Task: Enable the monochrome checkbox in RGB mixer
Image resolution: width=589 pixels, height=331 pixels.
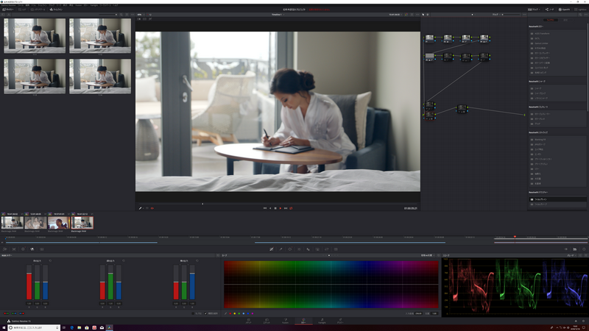Action: pyautogui.click(x=194, y=313)
